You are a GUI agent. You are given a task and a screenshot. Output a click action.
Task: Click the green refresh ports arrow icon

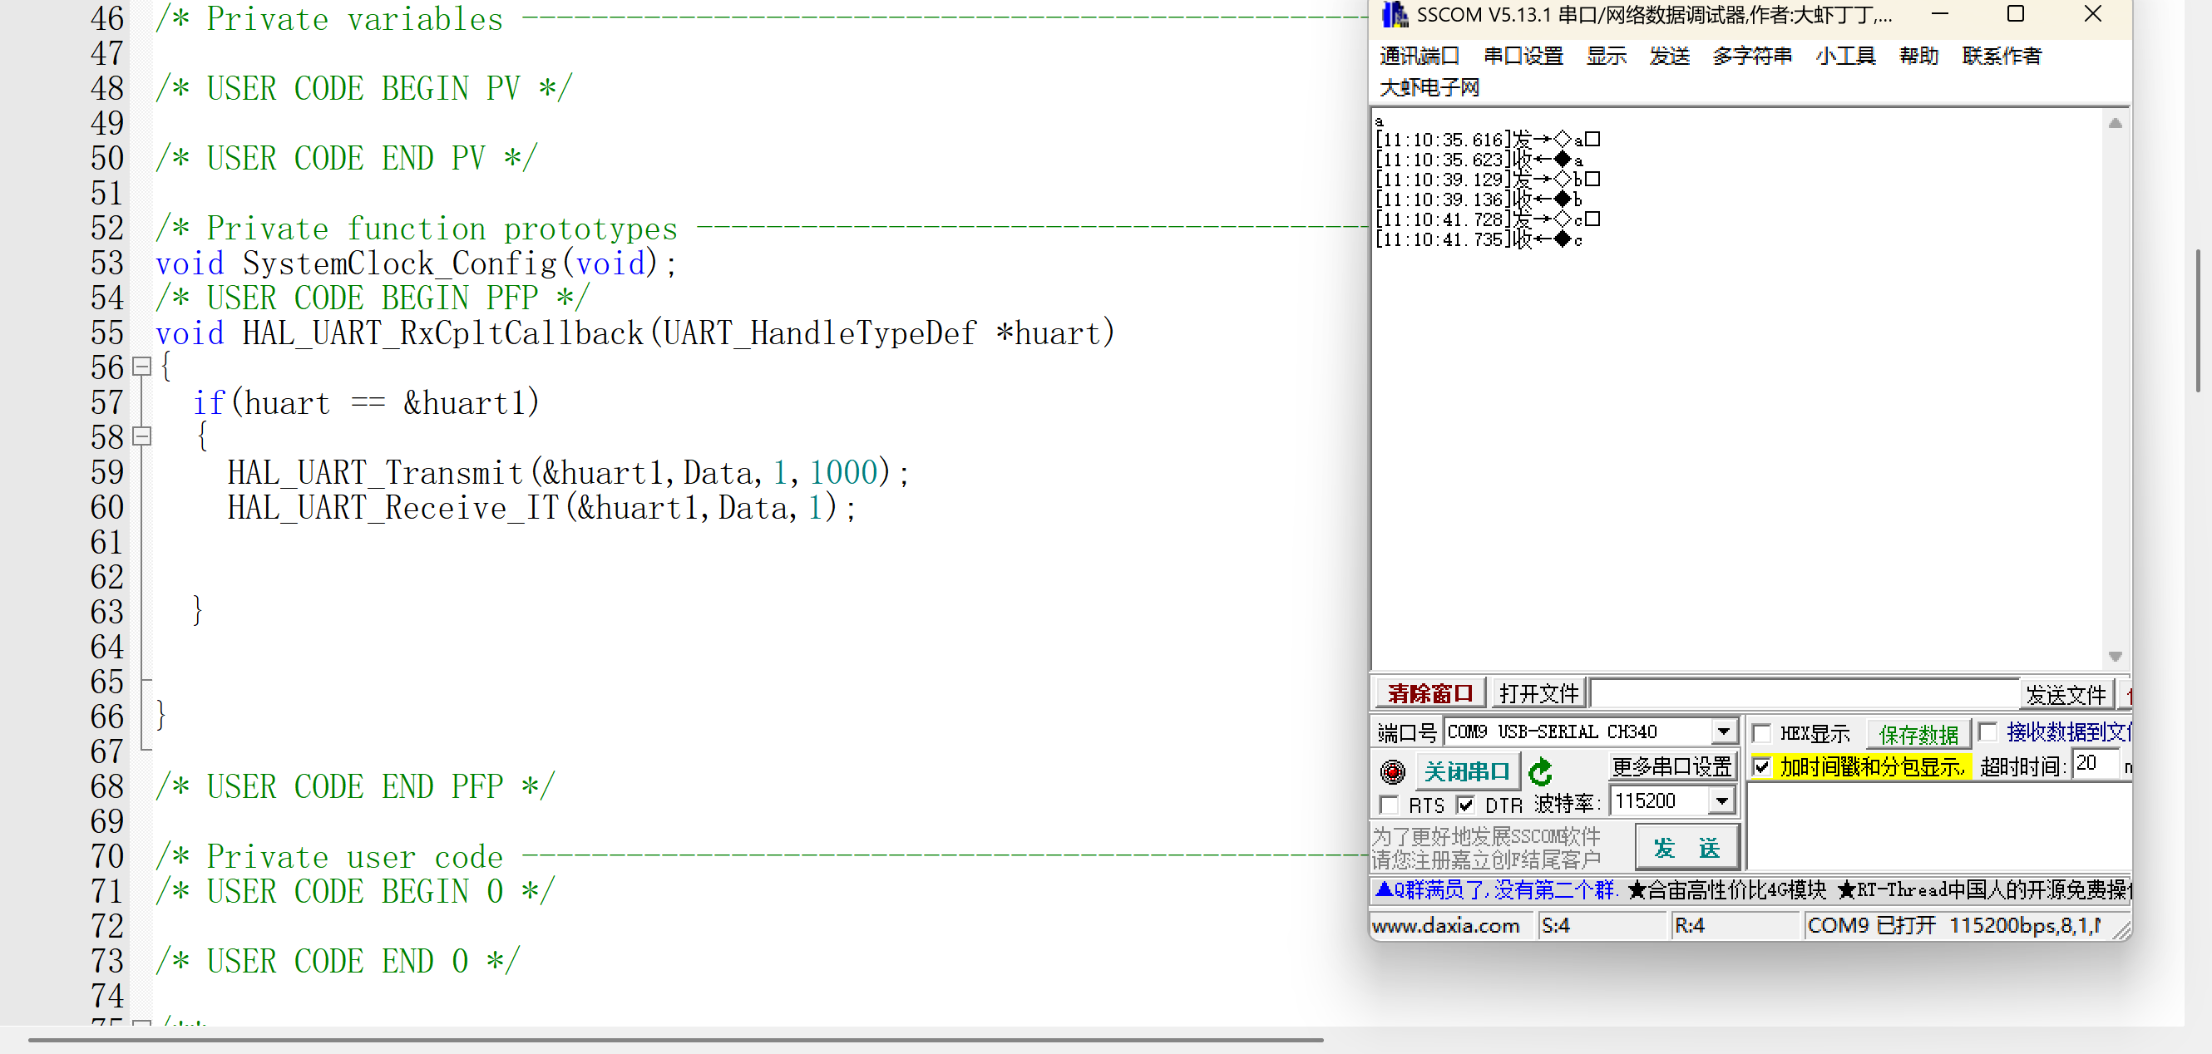point(1540,771)
